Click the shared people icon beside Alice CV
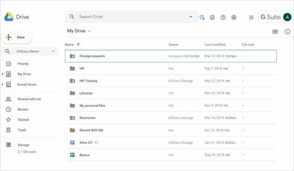 point(96,142)
